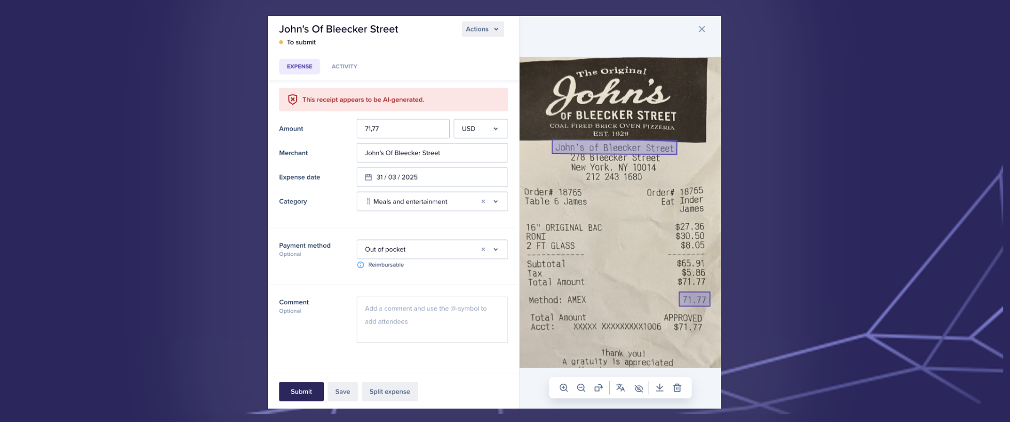Image resolution: width=1010 pixels, height=422 pixels.
Task: Click the Merchant input field
Action: (x=432, y=153)
